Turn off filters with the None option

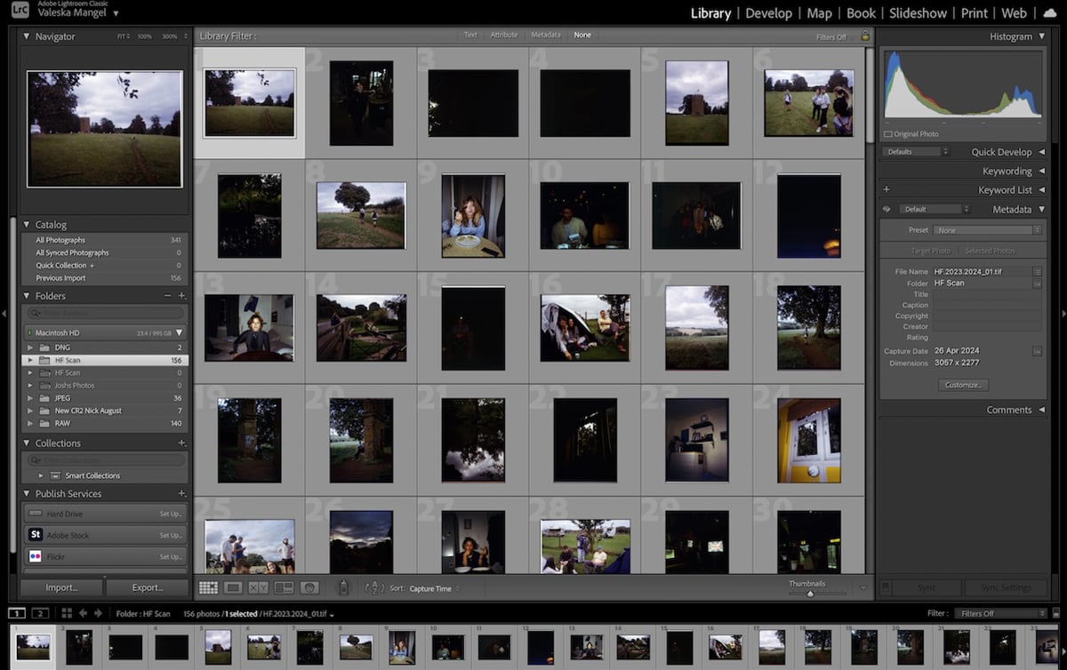click(x=582, y=35)
